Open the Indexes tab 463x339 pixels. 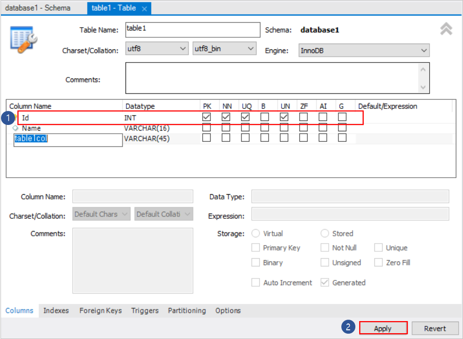click(x=56, y=310)
